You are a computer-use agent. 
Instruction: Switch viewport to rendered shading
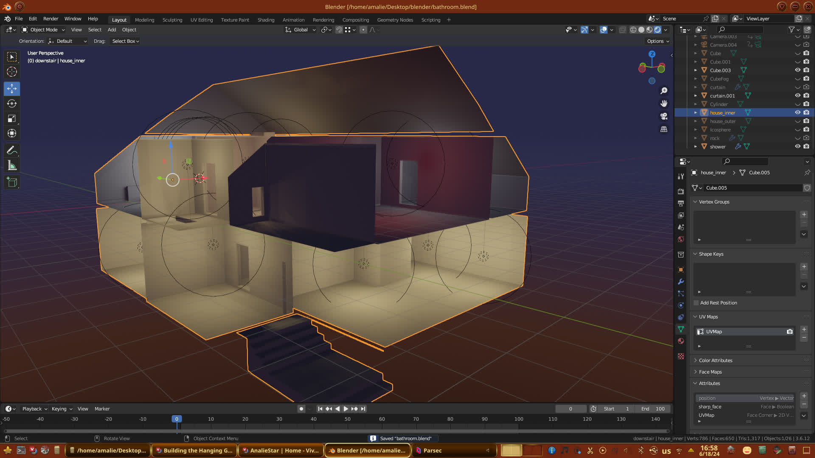(658, 30)
